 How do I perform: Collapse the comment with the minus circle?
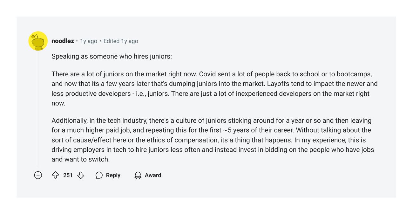coord(38,175)
